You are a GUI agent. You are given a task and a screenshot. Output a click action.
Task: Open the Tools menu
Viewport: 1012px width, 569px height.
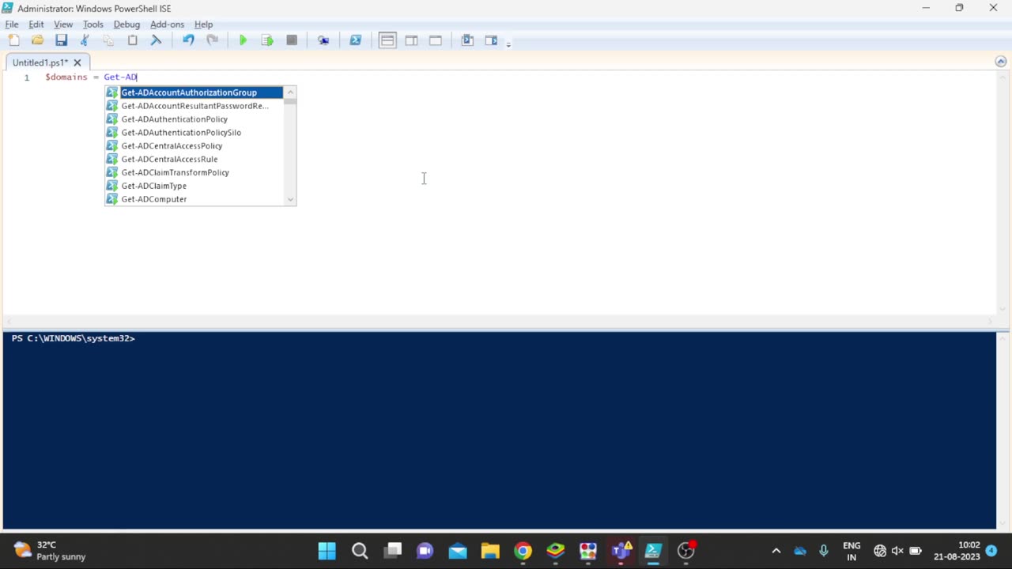[x=93, y=24]
